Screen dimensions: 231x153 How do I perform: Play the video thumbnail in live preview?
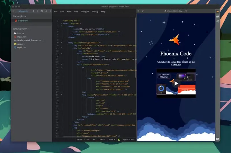pos(176,84)
